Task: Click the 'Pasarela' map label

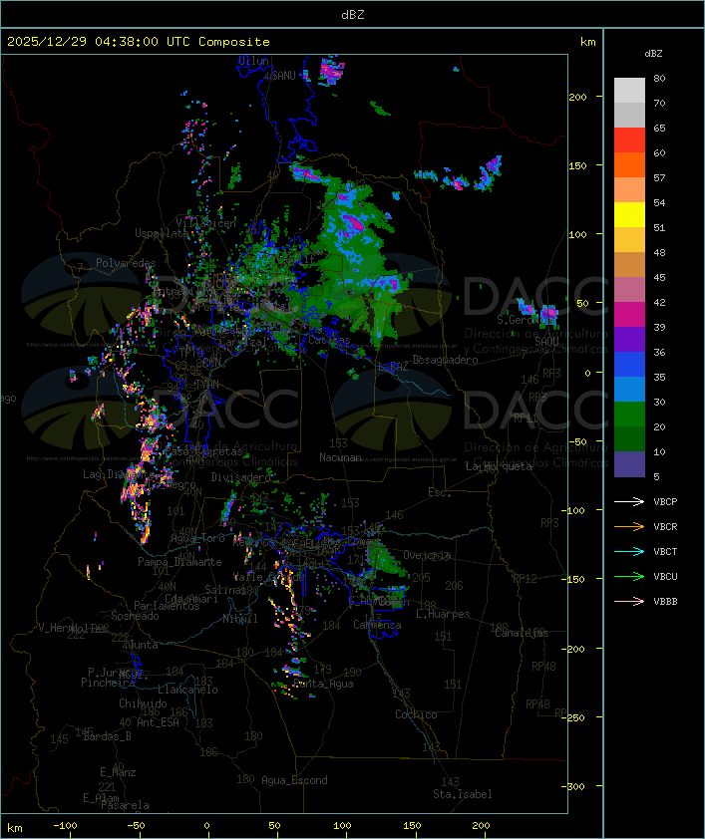Action: click(x=126, y=805)
